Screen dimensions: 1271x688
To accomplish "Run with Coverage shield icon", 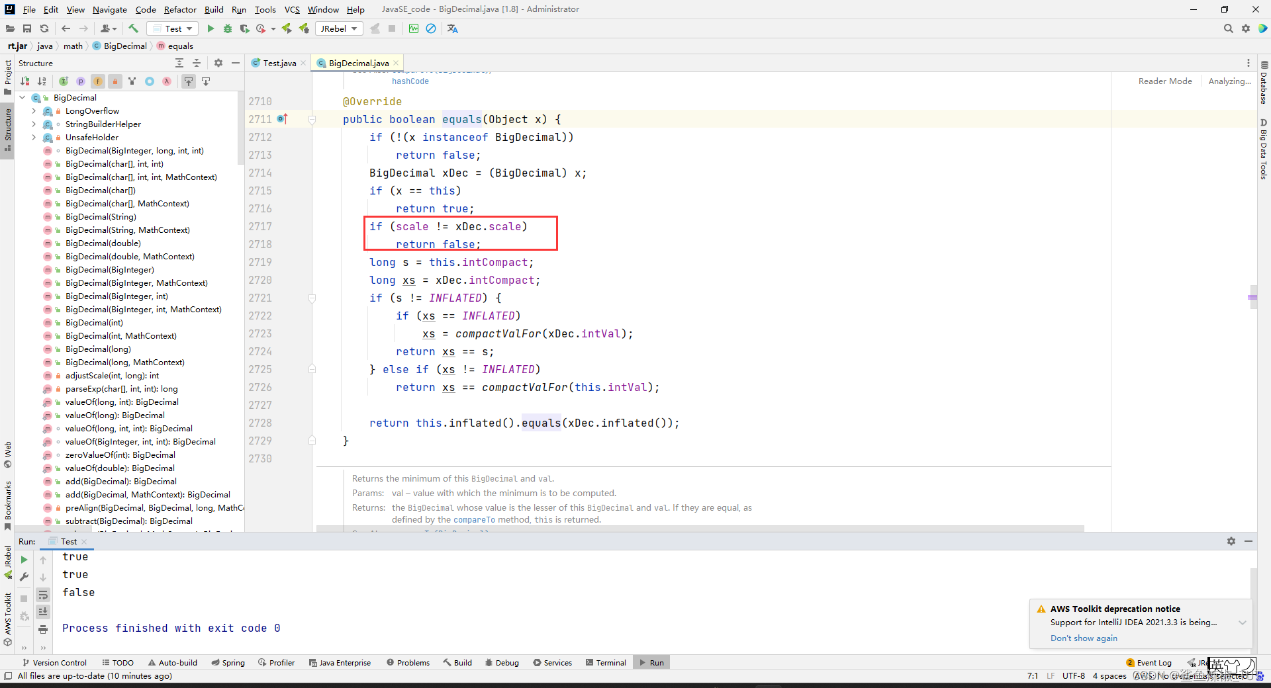I will (244, 28).
